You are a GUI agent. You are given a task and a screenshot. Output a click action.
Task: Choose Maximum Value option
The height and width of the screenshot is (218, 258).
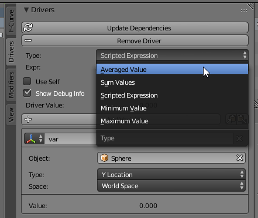[172, 121]
